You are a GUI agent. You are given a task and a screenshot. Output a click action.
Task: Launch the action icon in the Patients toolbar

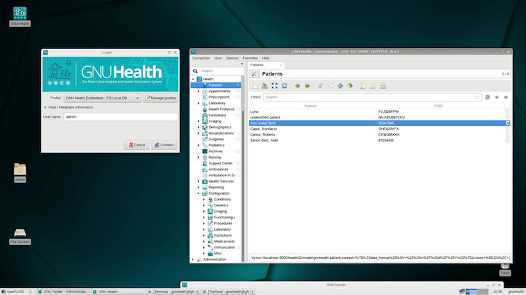[x=340, y=86]
